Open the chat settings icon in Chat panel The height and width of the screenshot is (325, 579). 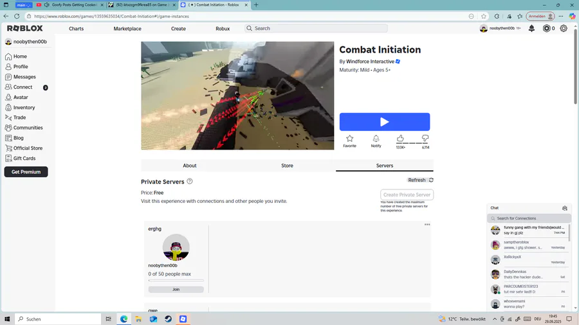coord(565,208)
